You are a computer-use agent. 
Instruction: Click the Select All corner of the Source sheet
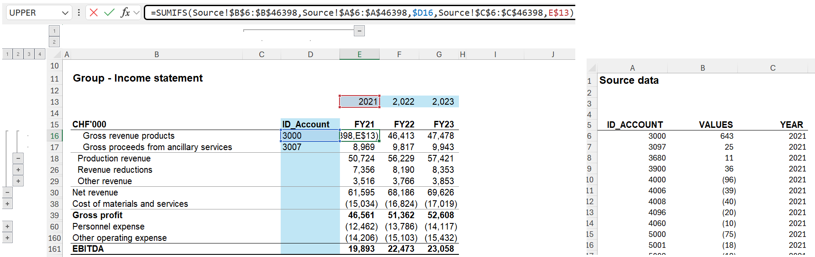pyautogui.click(x=591, y=68)
